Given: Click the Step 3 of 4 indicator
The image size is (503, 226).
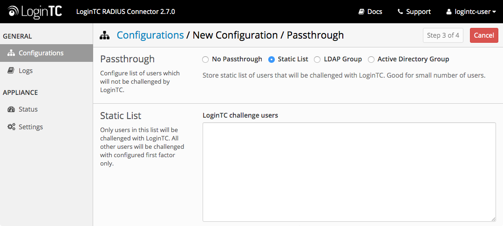Looking at the screenshot, I should tap(443, 35).
